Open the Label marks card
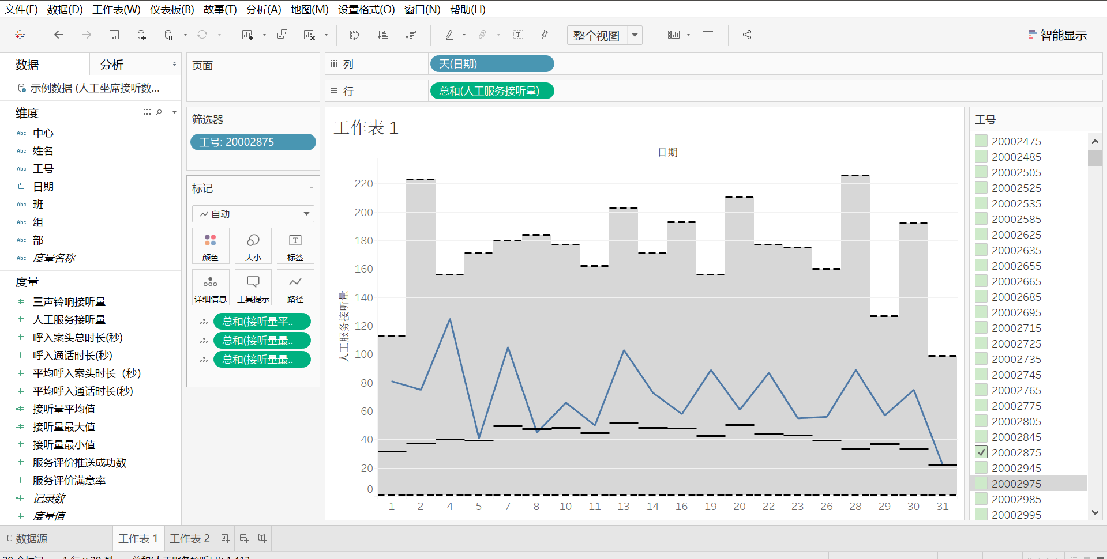This screenshot has width=1107, height=559. click(295, 246)
